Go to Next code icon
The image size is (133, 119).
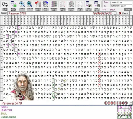45,4
